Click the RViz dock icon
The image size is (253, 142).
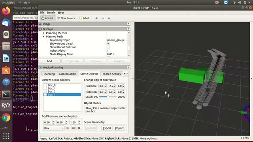tap(6, 105)
